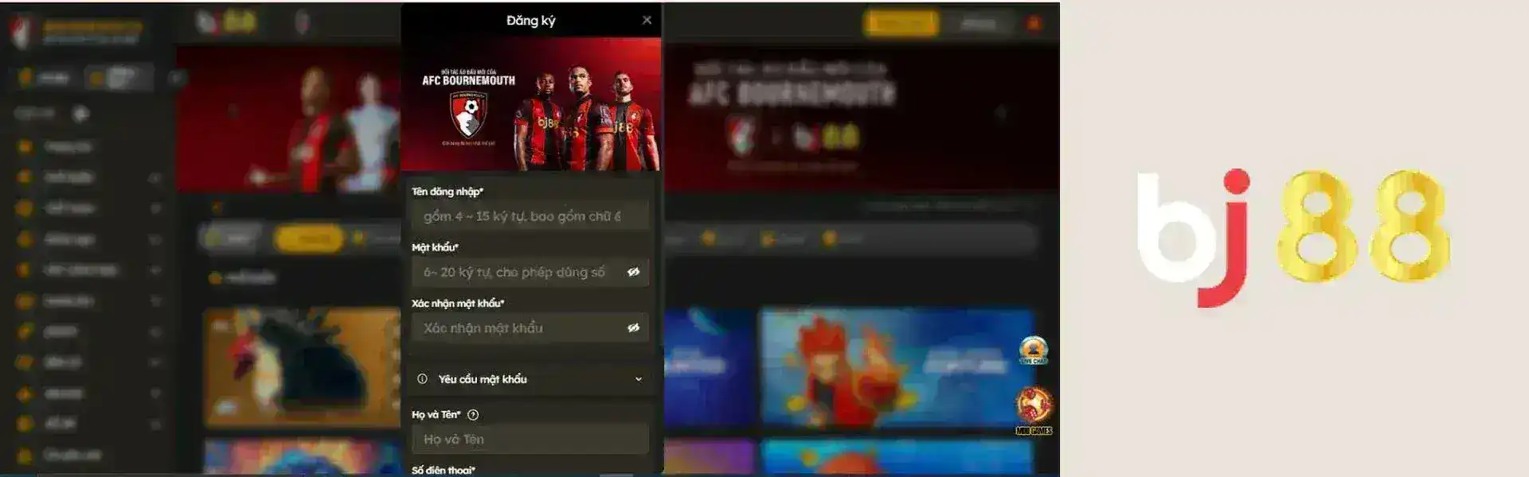Image resolution: width=1529 pixels, height=477 pixels.
Task: Focus the Tên đăng nhập input field
Action: click(x=530, y=216)
